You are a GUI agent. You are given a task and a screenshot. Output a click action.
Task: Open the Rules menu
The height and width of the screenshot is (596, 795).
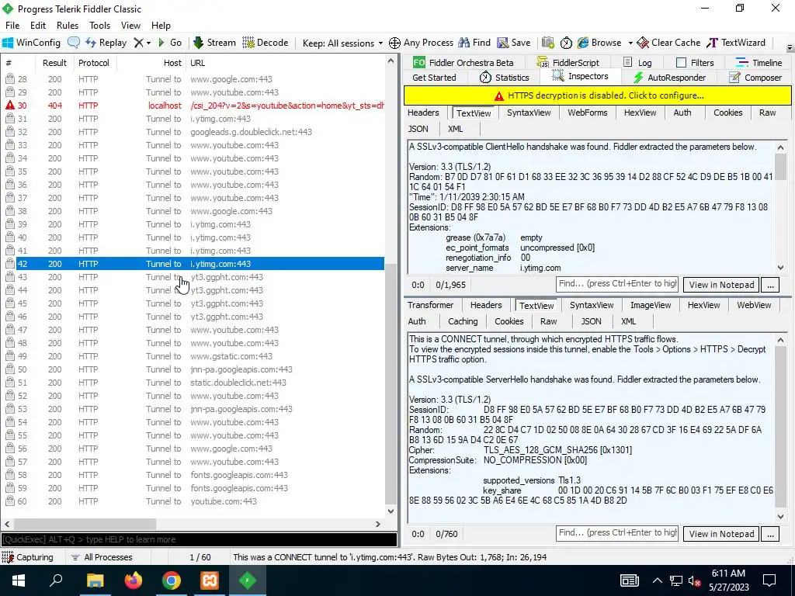tap(68, 26)
